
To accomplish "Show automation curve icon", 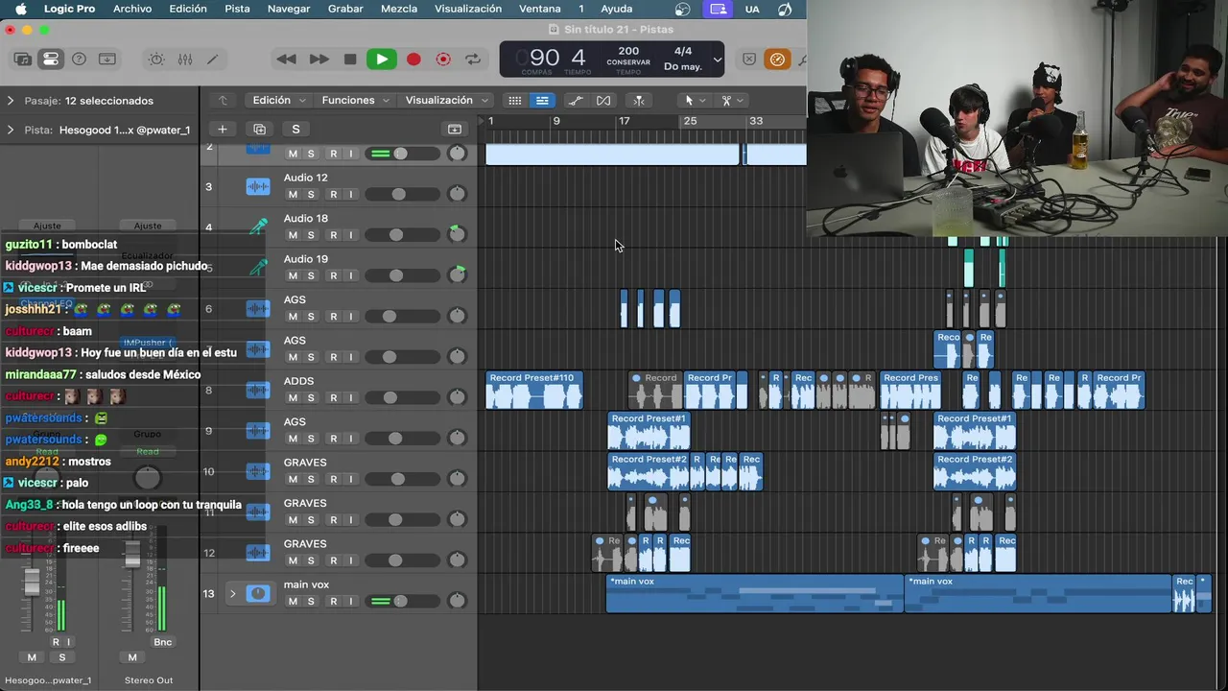I will coord(576,100).
